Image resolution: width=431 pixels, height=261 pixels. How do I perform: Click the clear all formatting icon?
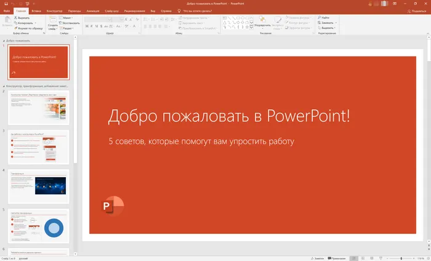point(137,19)
